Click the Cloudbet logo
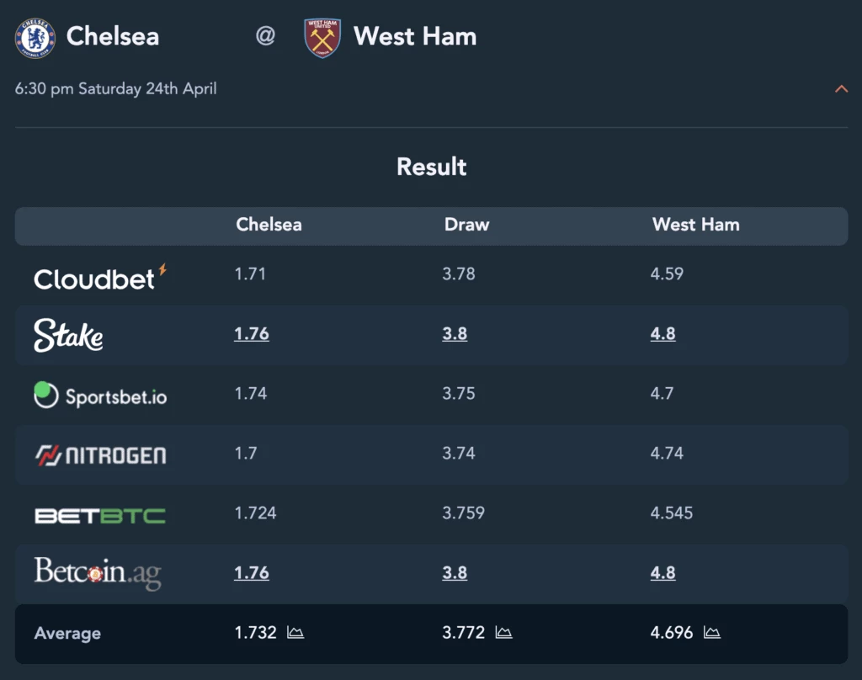The image size is (862, 680). click(x=100, y=277)
